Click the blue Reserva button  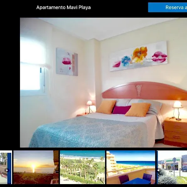[167, 7]
